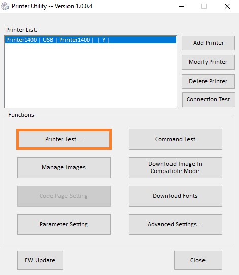Close window with title bar X

[227, 6]
